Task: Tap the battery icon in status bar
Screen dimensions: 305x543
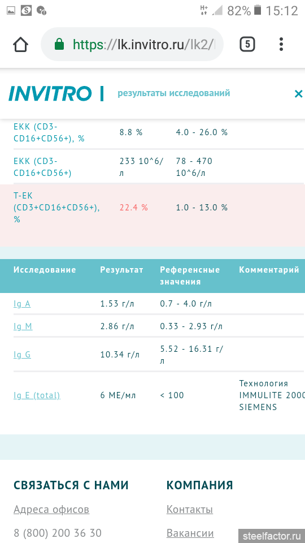Action: coord(258,10)
